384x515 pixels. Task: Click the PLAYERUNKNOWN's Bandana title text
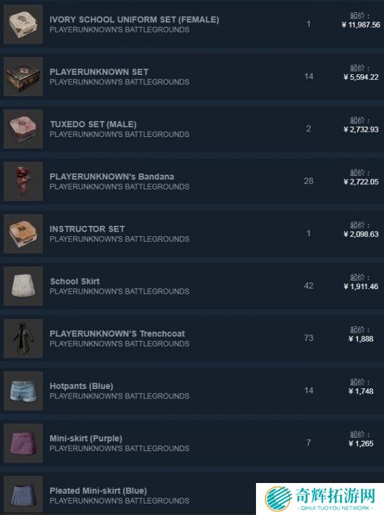point(112,177)
